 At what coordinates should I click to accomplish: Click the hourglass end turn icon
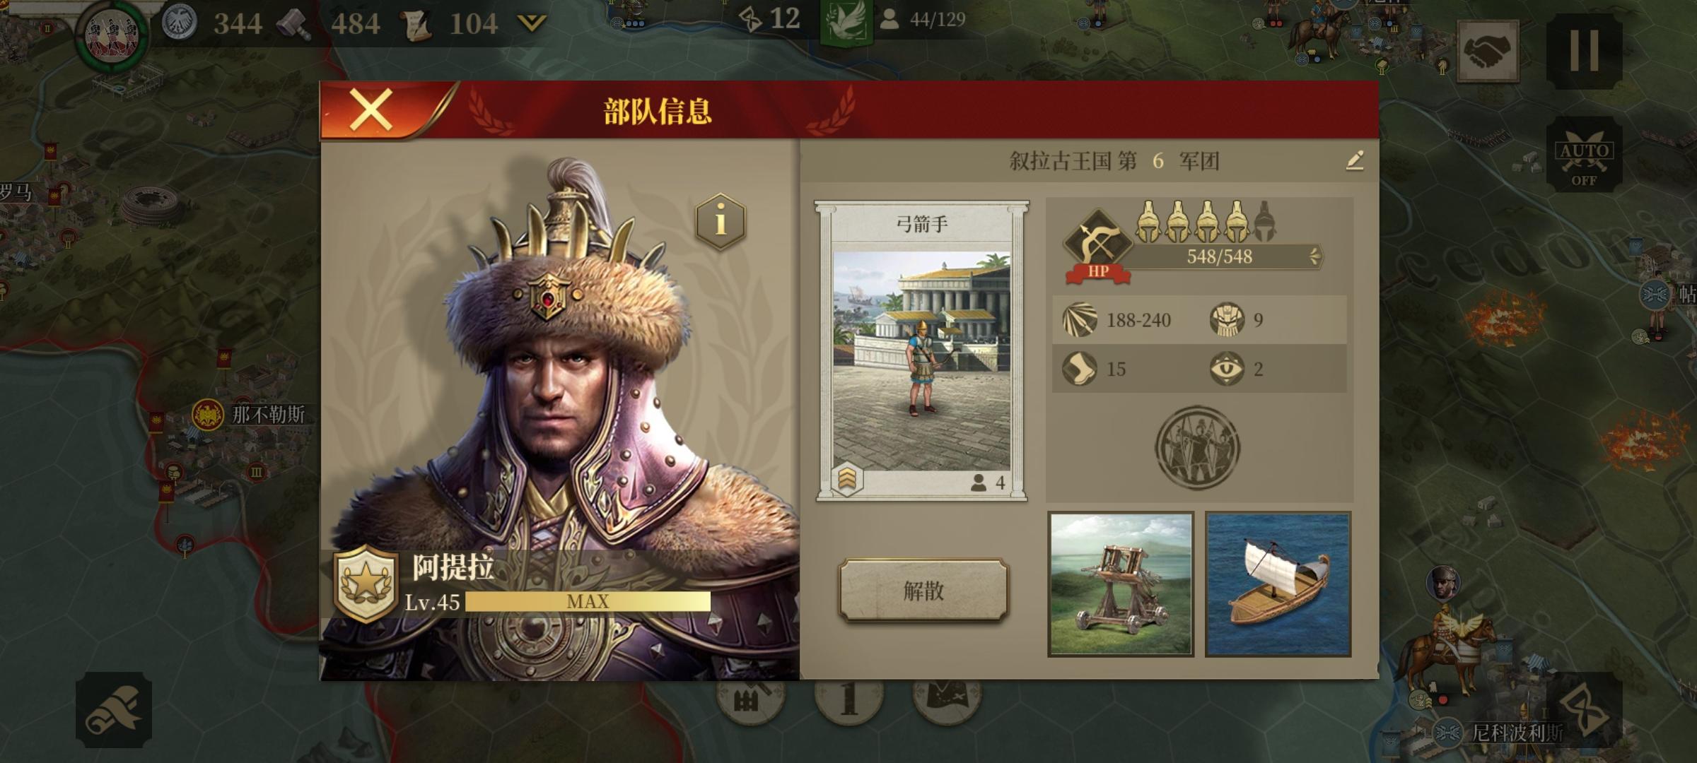point(1584,709)
